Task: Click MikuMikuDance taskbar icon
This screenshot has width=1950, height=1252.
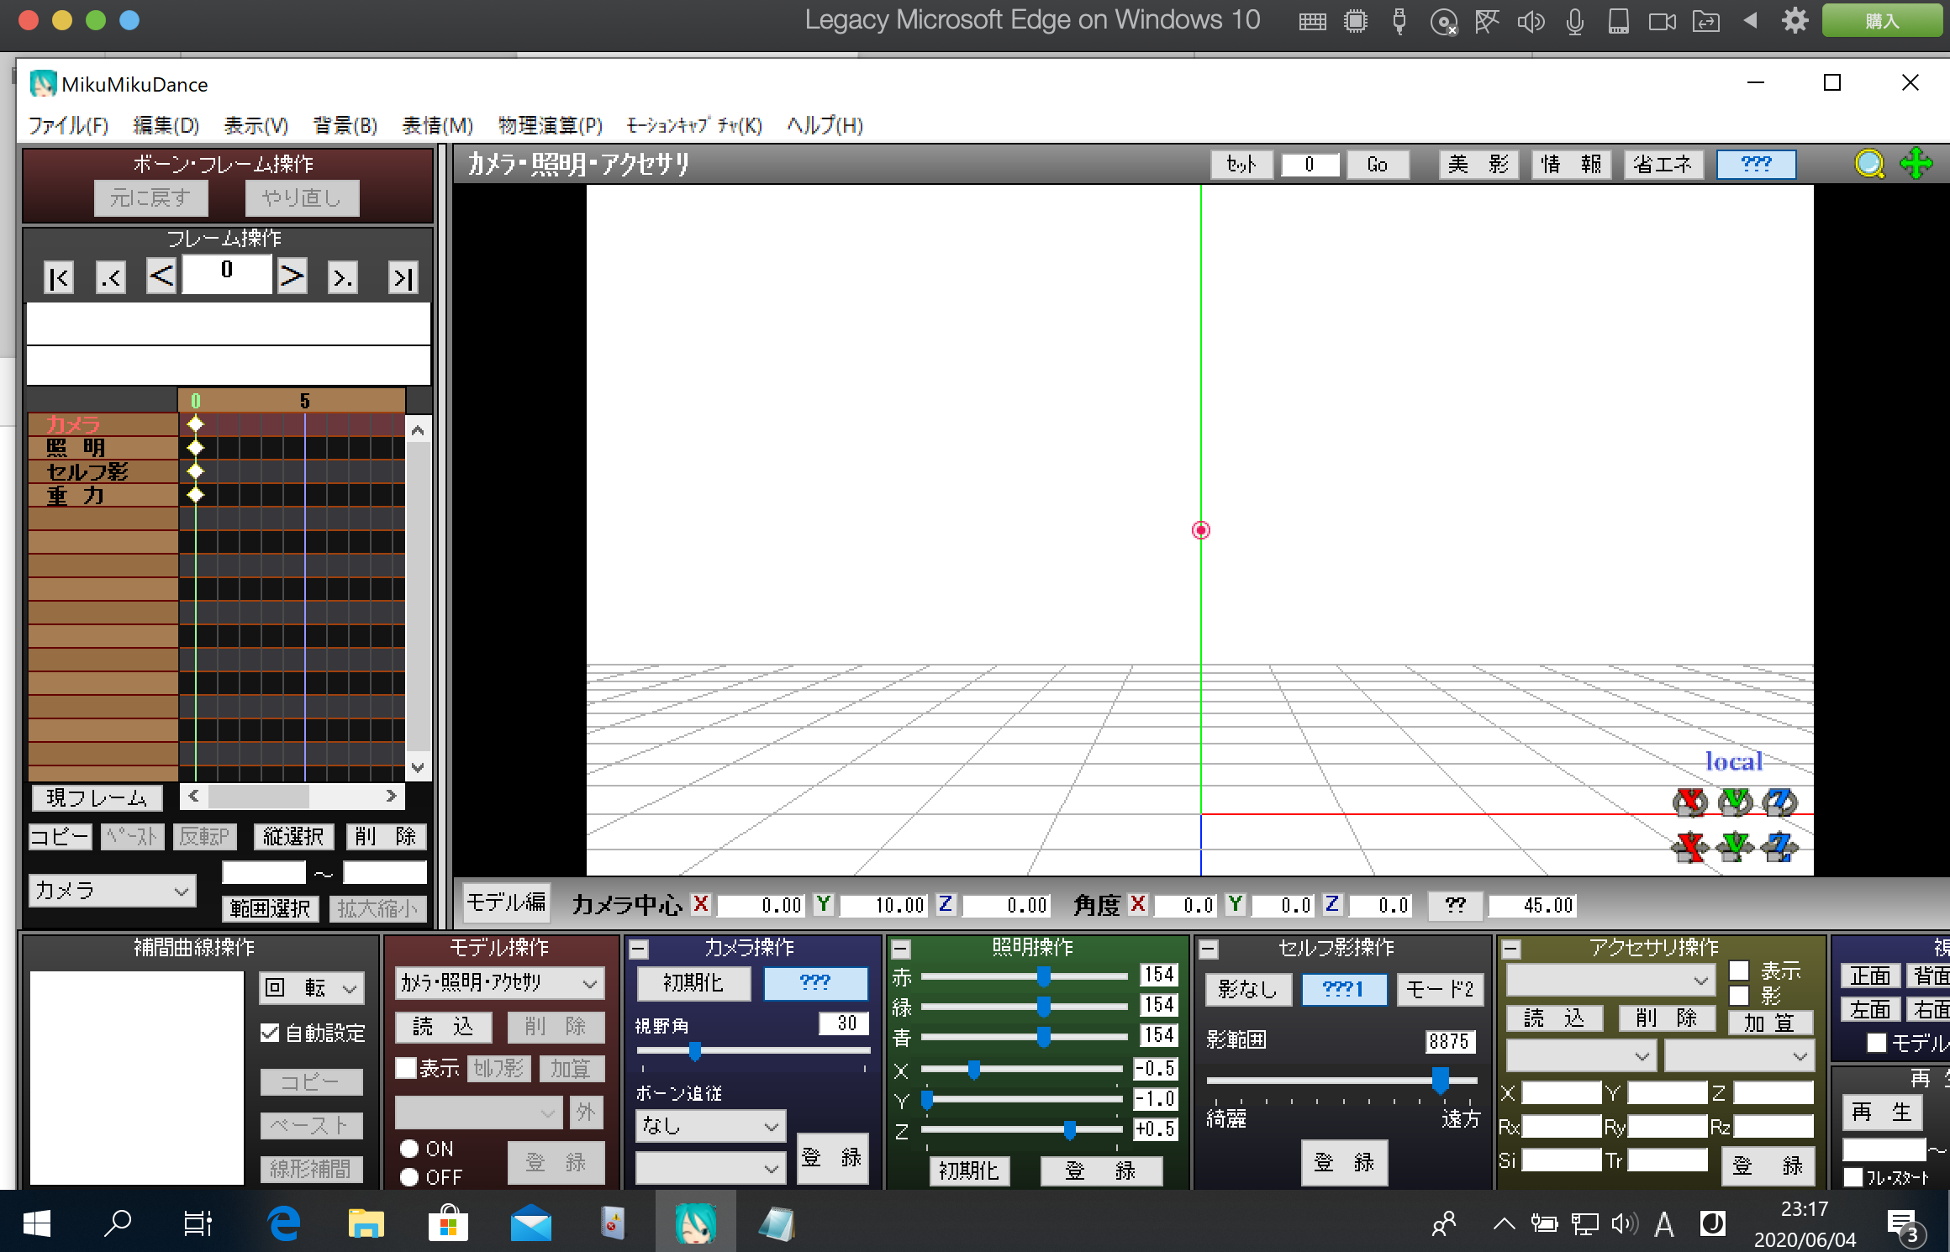Action: coord(696,1223)
